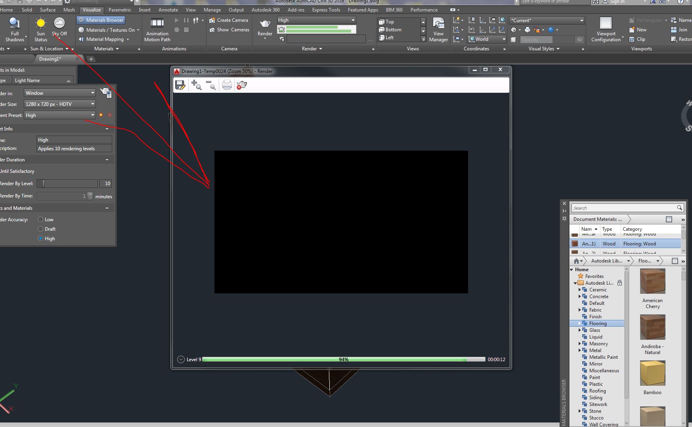Click Materials / Textures On button

(108, 29)
